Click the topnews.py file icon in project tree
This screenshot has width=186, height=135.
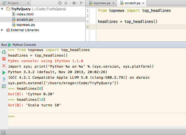point(14,25)
